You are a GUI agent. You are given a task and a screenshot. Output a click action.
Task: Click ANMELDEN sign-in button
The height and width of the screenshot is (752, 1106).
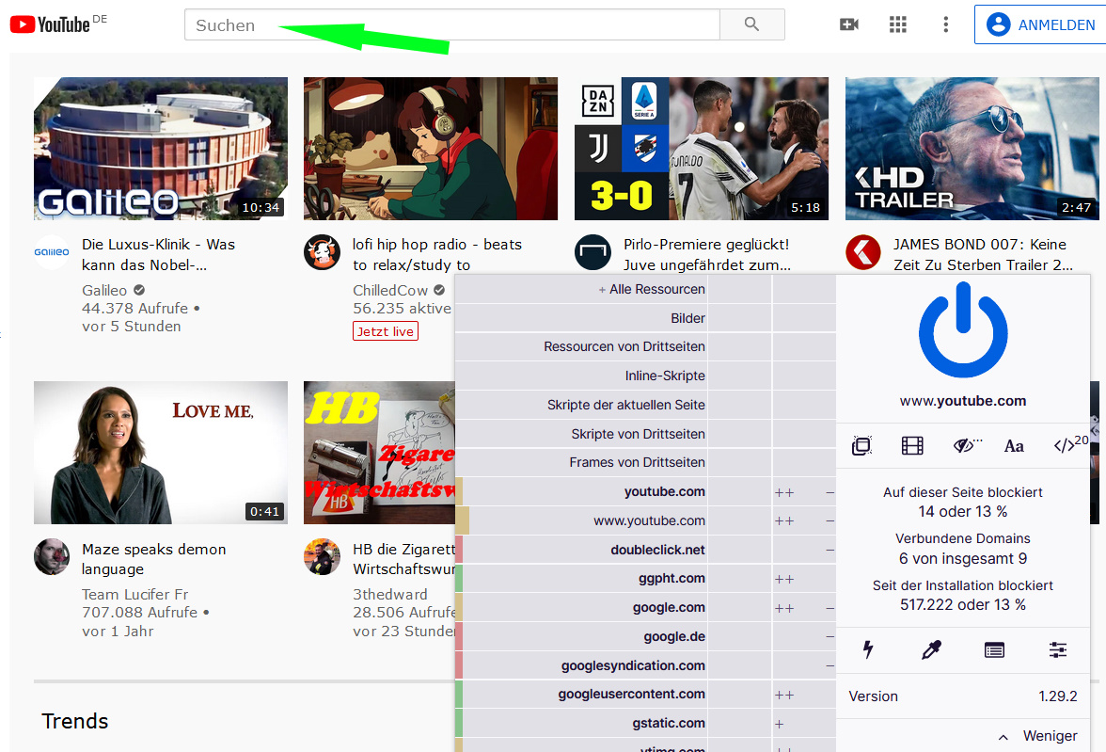tap(1040, 24)
